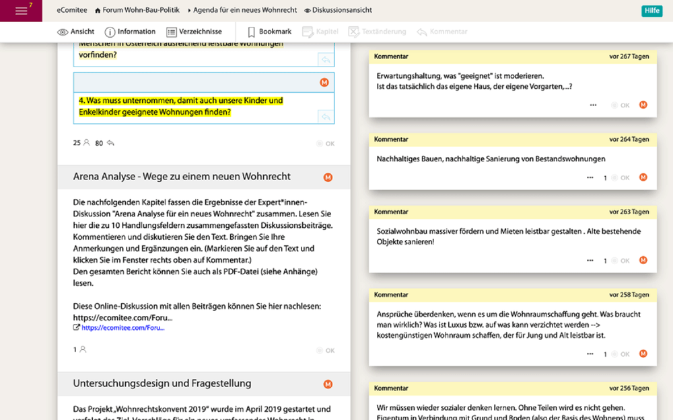This screenshot has width=673, height=420.
Task: Click the 'Nachhaltiges Bauen' comment text
Action: (x=491, y=159)
